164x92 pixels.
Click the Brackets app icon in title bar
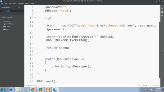pyautogui.click(x=1, y=1)
